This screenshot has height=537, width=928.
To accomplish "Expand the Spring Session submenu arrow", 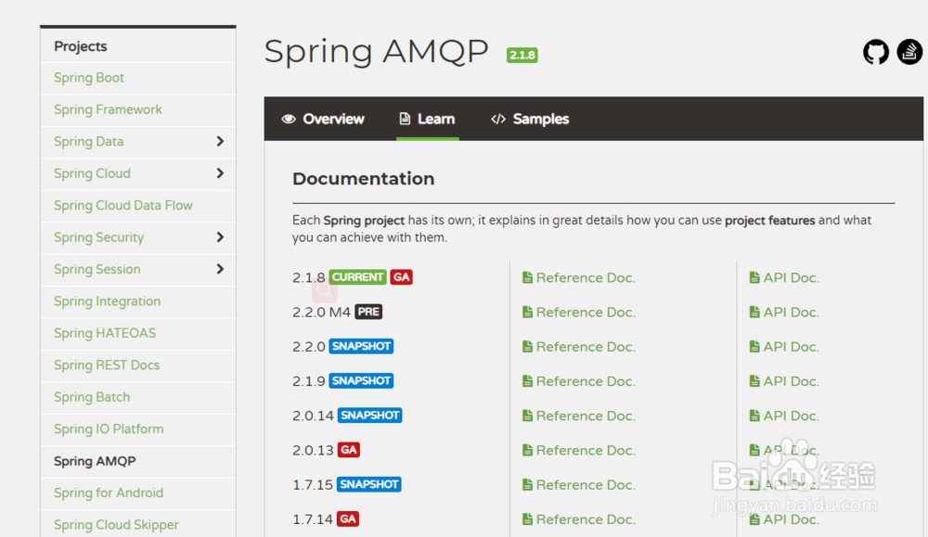I will (220, 269).
